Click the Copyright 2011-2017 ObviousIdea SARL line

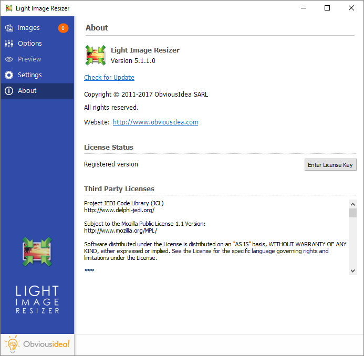coord(146,94)
